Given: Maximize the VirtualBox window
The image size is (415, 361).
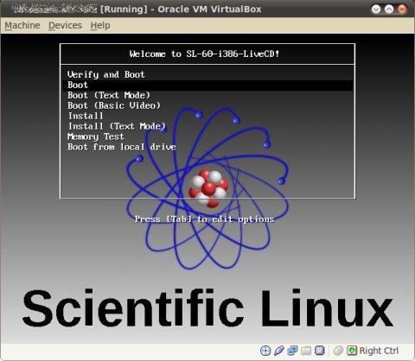Looking at the screenshot, I should click(389, 9).
